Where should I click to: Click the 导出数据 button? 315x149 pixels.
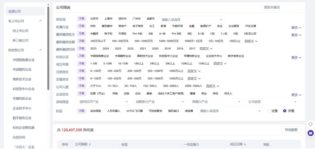click(x=291, y=130)
